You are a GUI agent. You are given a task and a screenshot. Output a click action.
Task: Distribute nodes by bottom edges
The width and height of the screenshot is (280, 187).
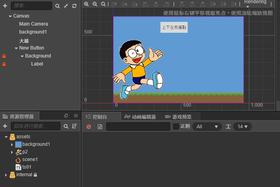click(203, 4)
